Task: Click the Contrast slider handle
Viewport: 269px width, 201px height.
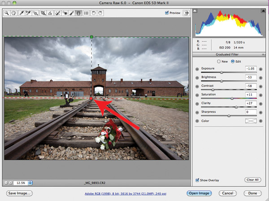Action: pos(213,90)
